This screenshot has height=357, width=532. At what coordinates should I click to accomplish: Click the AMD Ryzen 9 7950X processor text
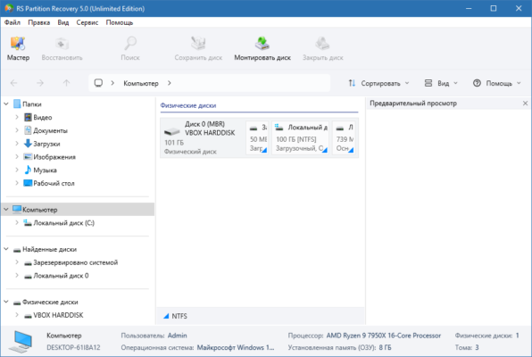[x=384, y=336]
